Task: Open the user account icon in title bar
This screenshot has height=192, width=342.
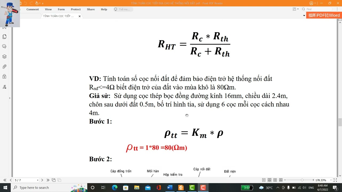Action: point(311,3)
